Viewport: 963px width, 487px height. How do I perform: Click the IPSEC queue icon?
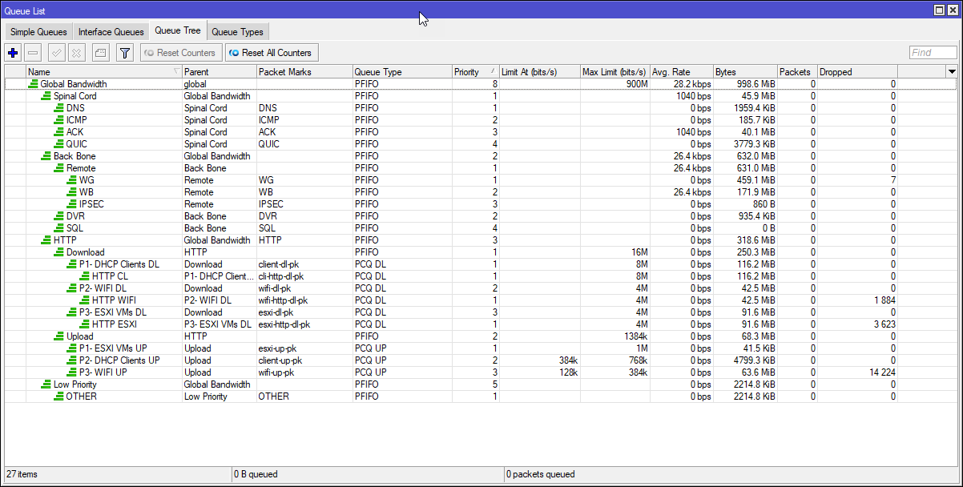(71, 204)
